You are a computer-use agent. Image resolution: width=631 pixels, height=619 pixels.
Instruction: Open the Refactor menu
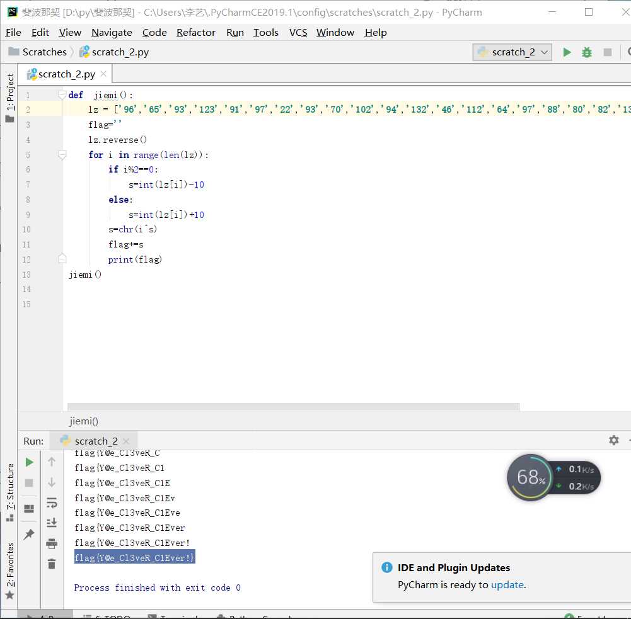195,32
